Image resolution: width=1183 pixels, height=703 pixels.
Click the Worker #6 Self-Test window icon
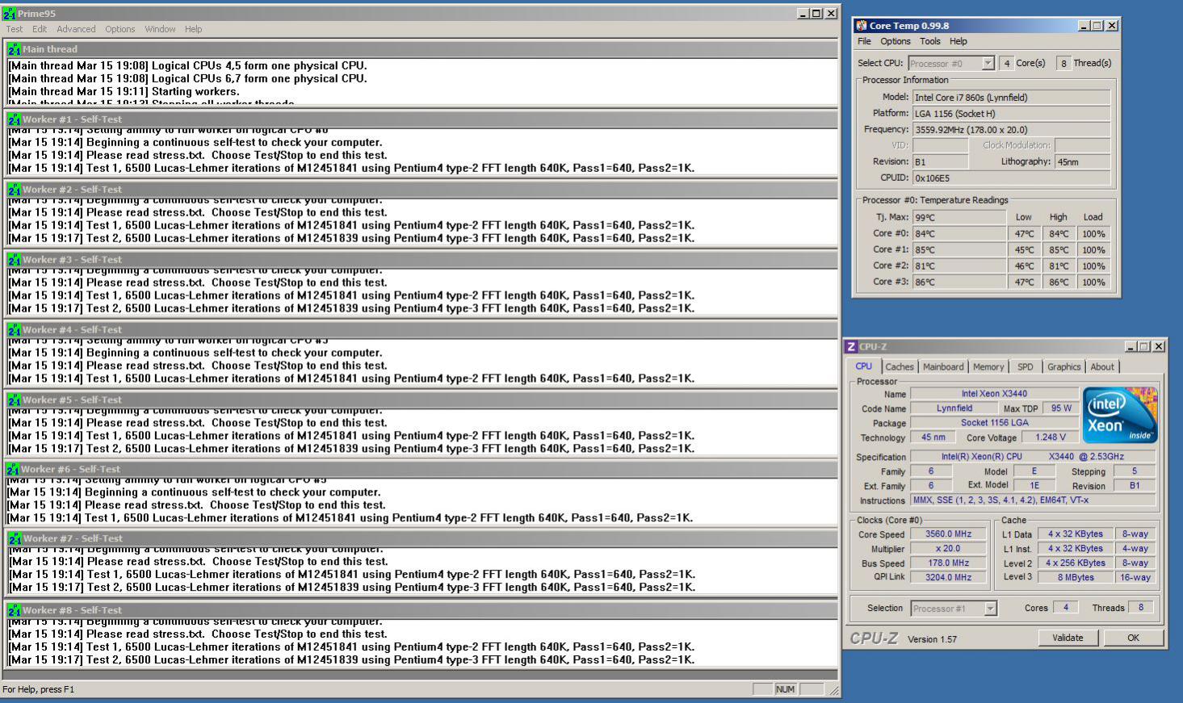(x=12, y=470)
